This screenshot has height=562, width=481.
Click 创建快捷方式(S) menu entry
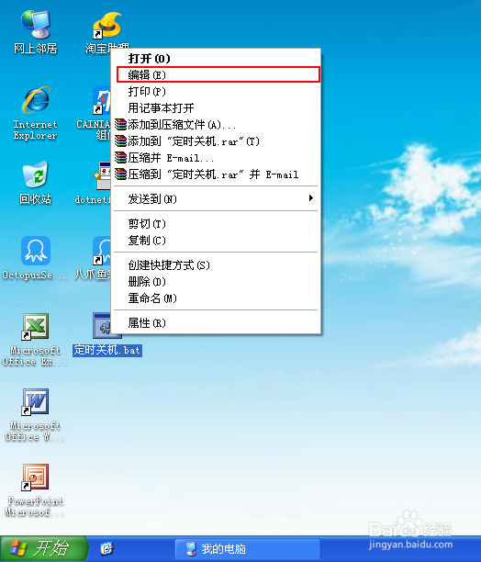[x=216, y=265]
